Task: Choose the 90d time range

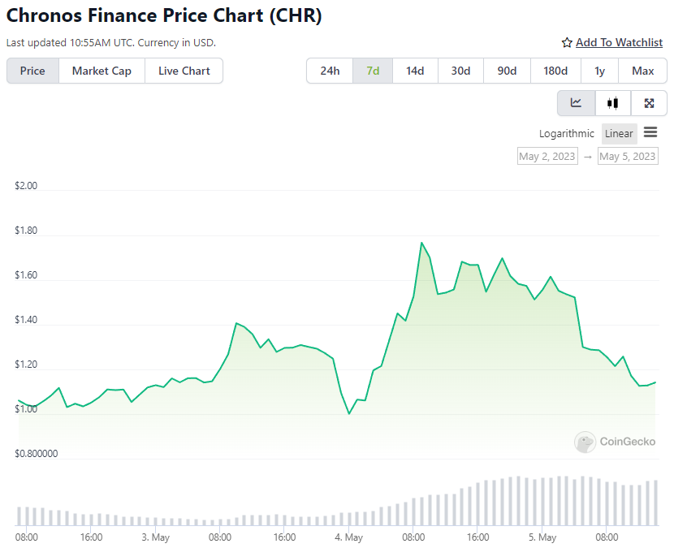Action: [507, 71]
